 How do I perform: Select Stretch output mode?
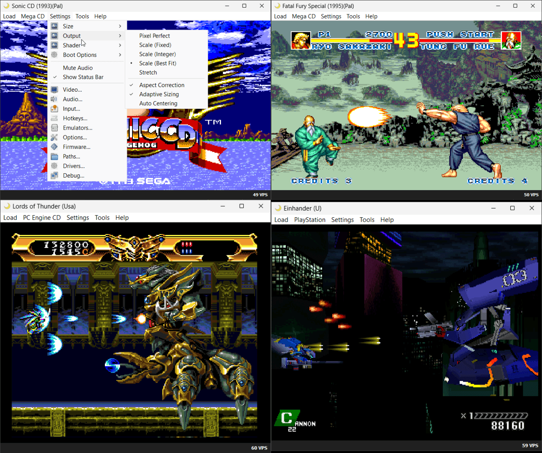click(148, 73)
